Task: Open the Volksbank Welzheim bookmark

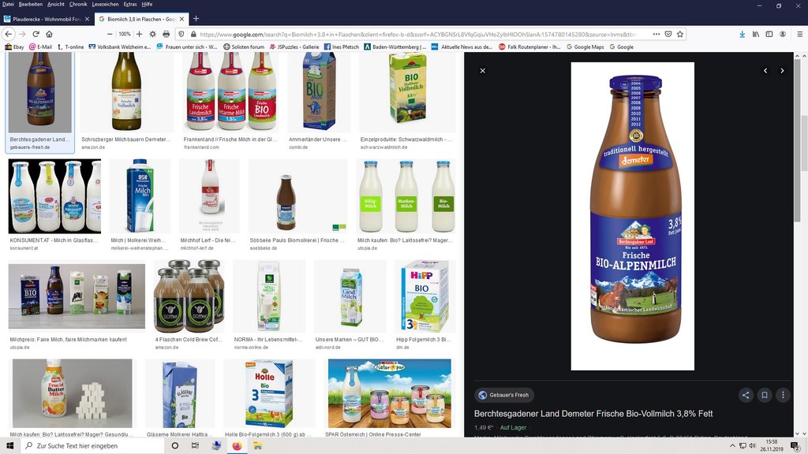Action: coord(120,47)
